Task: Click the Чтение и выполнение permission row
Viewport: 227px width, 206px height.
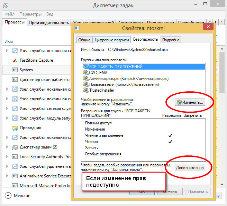Action: (143, 135)
